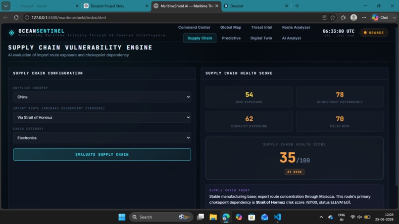Click the OneDrive cloud tray icon

tap(331, 217)
